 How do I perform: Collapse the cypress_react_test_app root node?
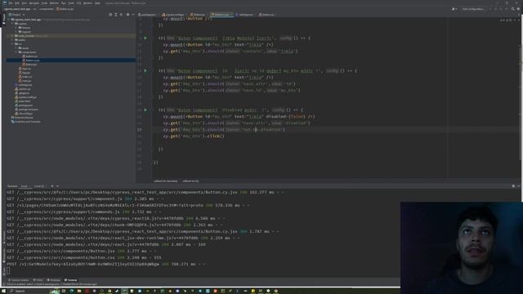9,20
